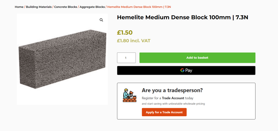Click the bricklayer tradesperson icon
The height and width of the screenshot is (131, 278).
130,95
